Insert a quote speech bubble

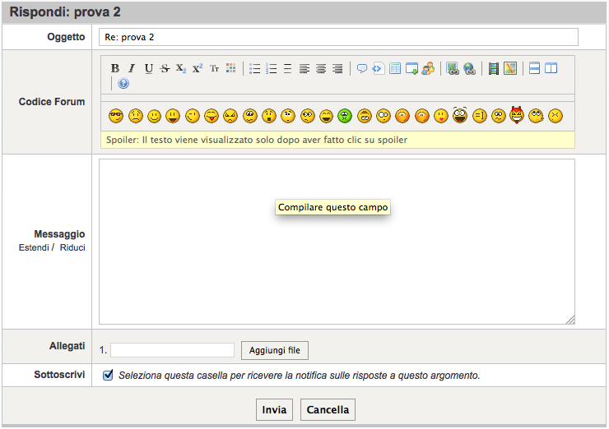click(x=361, y=69)
